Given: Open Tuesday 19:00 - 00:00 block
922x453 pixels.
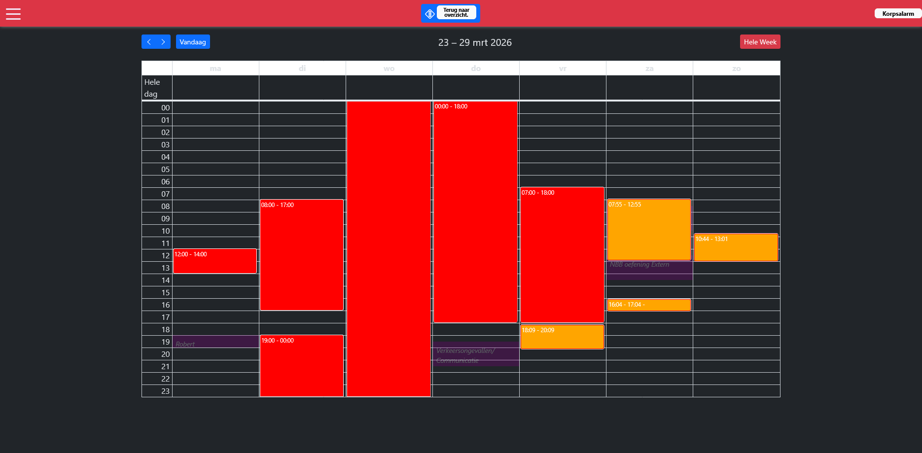Looking at the screenshot, I should tap(302, 366).
